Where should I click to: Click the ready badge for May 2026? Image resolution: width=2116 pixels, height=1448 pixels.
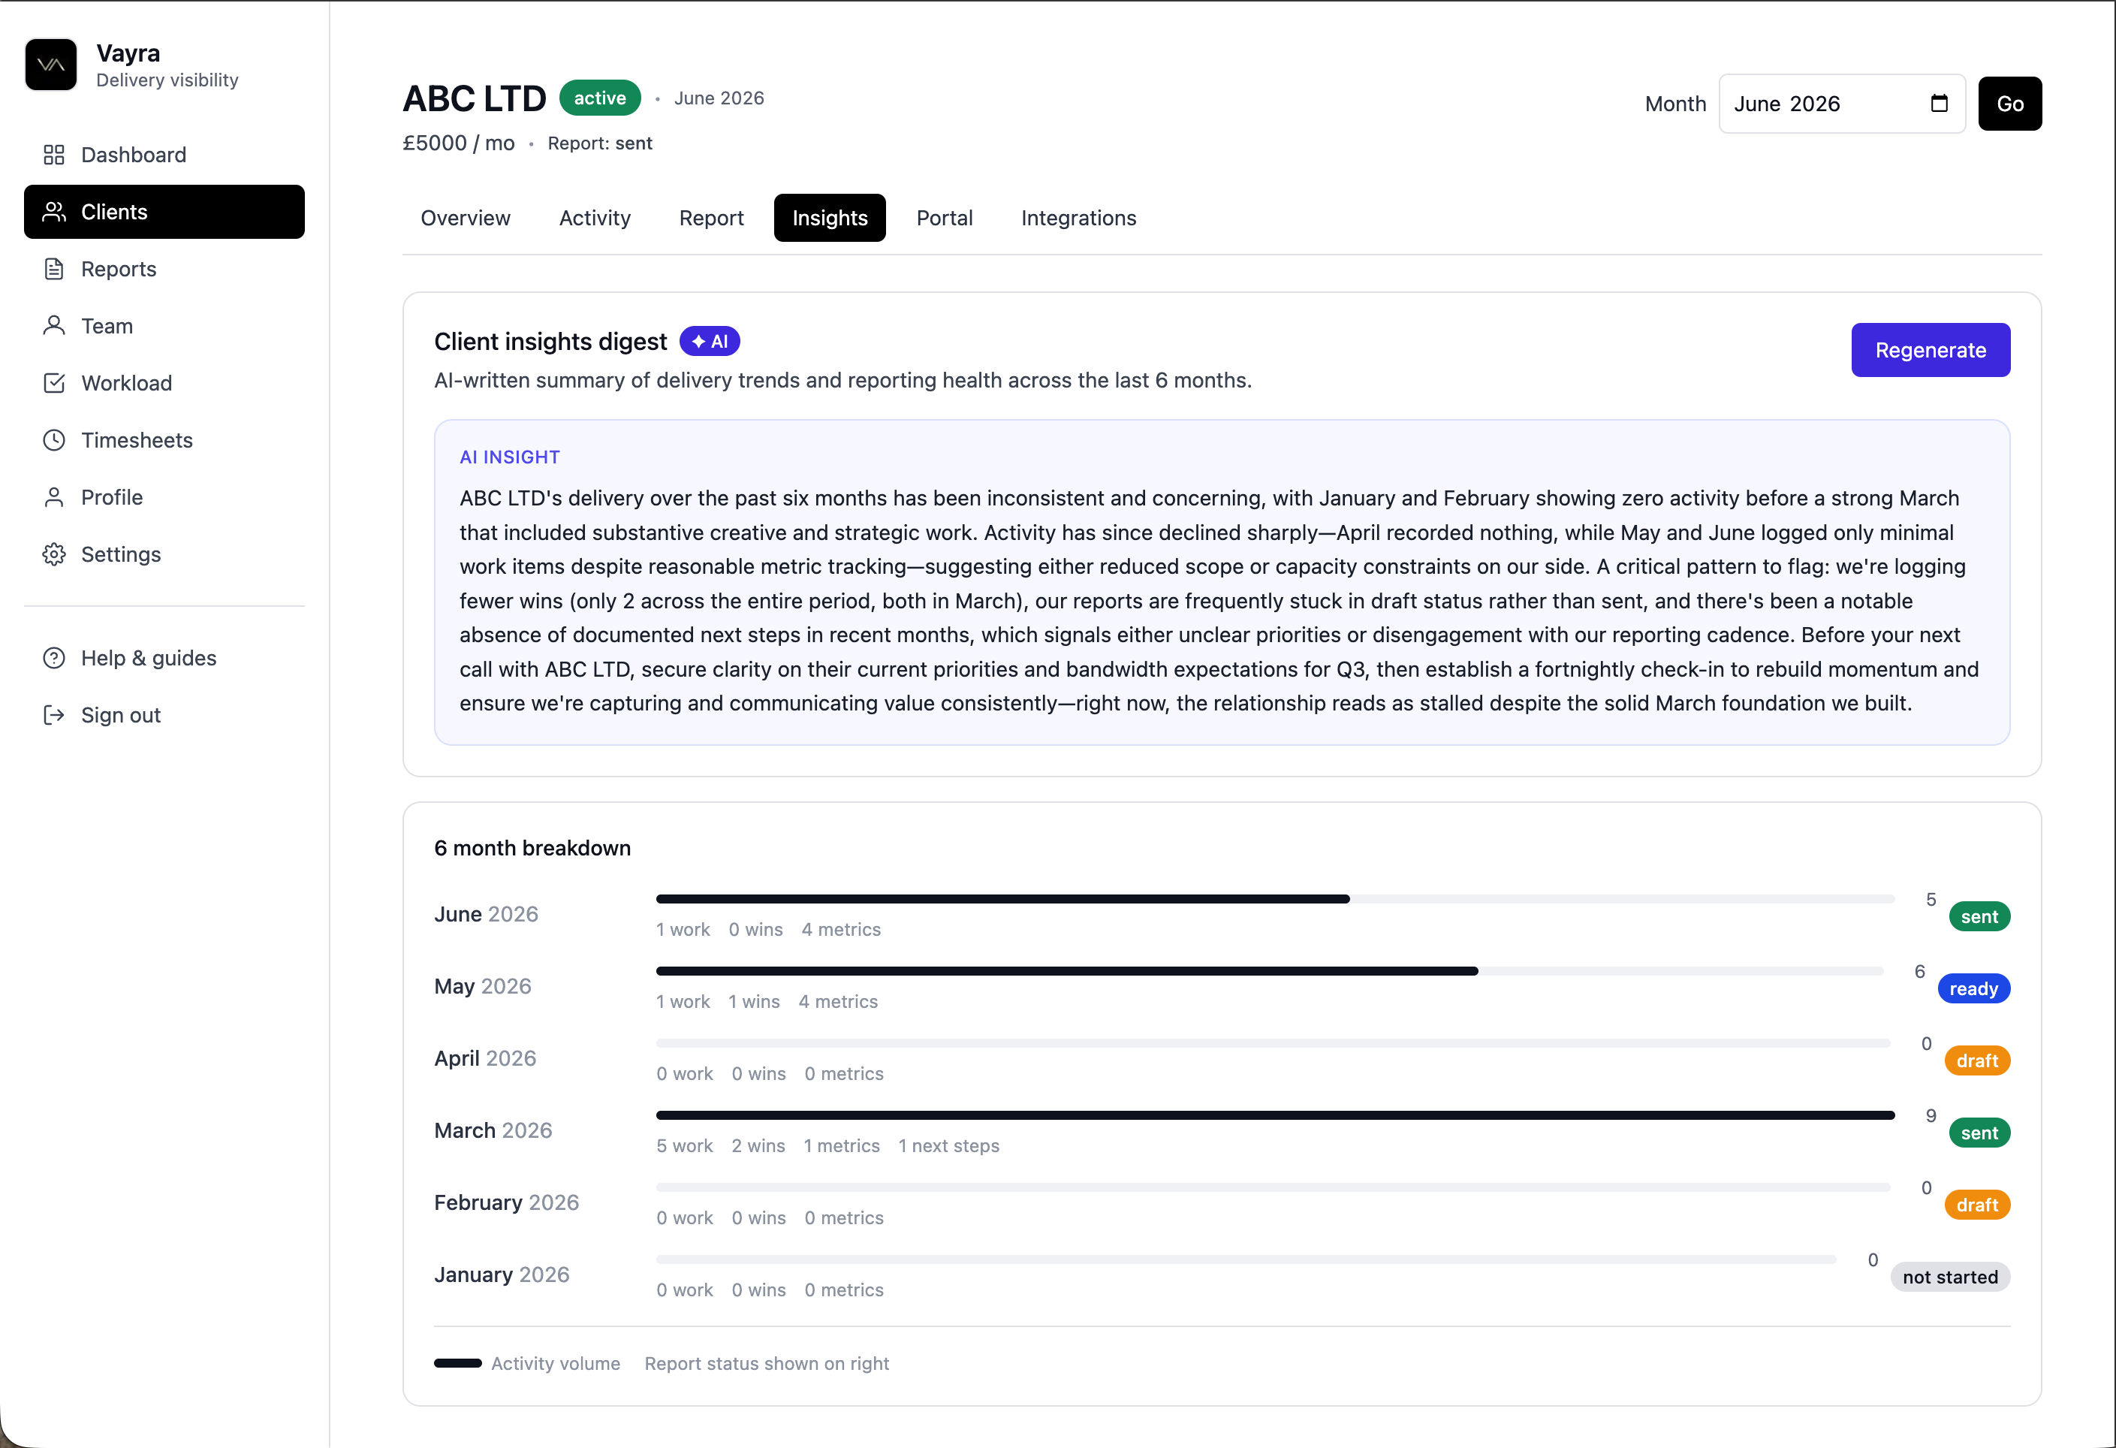point(1973,989)
